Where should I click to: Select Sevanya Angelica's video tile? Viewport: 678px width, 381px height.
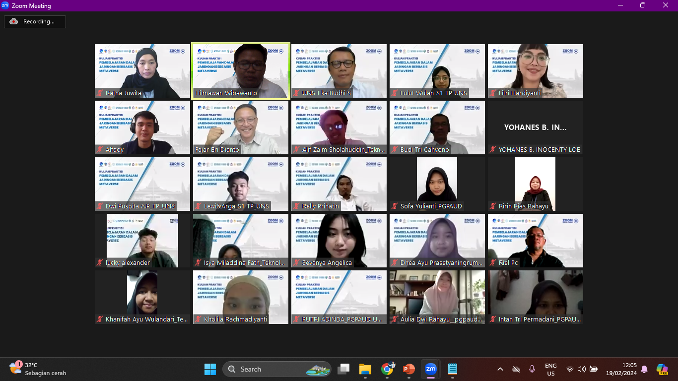(x=339, y=241)
